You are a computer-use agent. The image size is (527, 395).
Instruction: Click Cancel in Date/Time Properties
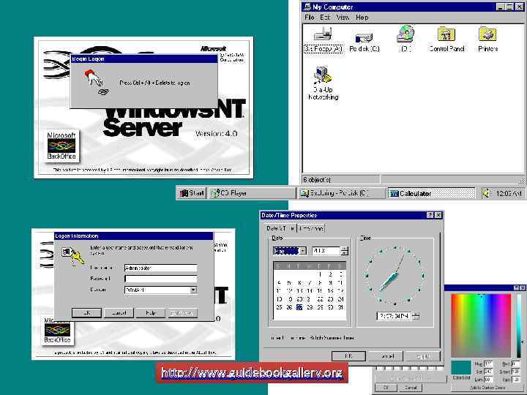click(x=387, y=355)
